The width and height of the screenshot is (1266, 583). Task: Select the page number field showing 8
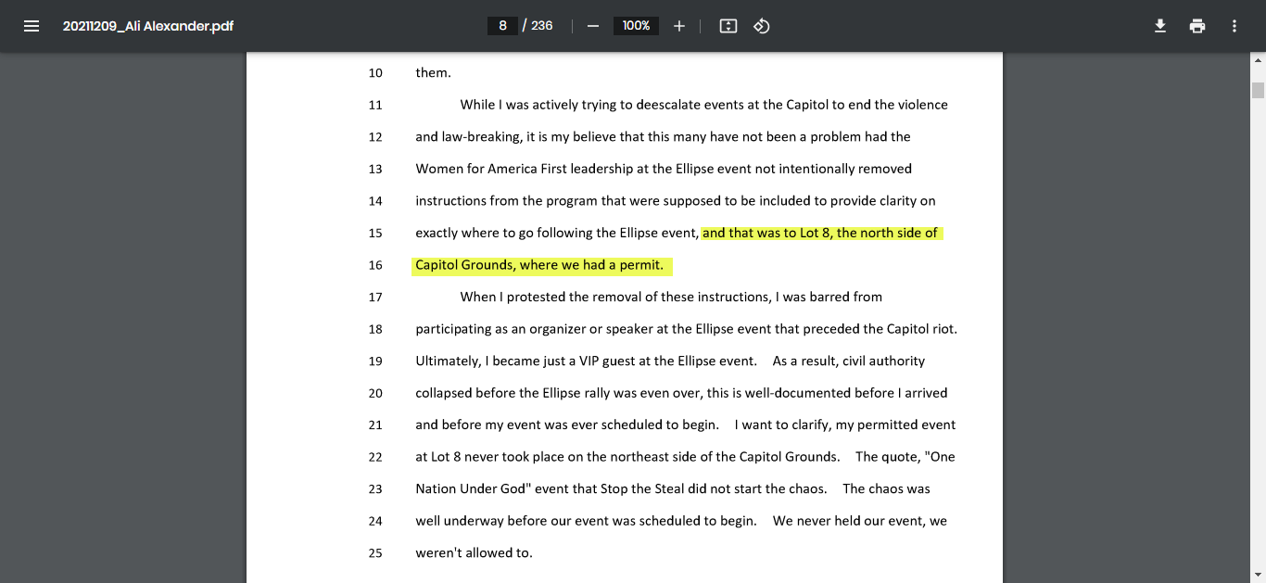pyautogui.click(x=502, y=26)
